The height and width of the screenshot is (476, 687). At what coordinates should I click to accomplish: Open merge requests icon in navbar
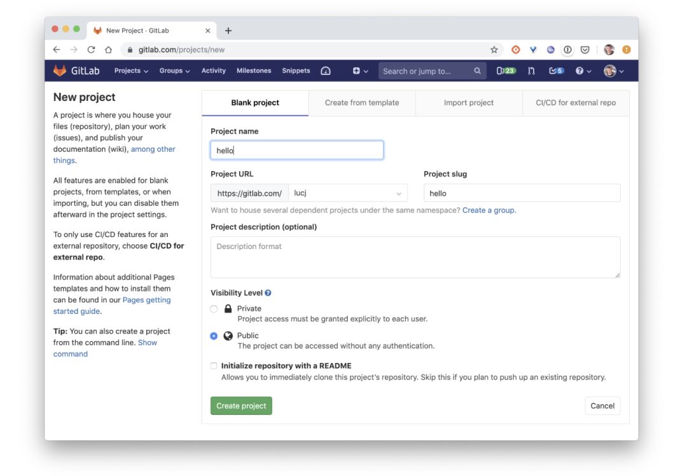click(x=531, y=71)
